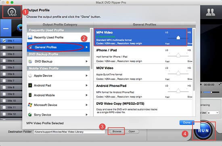This screenshot has width=222, height=146.
Task: Click the Destination Folder path field
Action: click(x=69, y=132)
